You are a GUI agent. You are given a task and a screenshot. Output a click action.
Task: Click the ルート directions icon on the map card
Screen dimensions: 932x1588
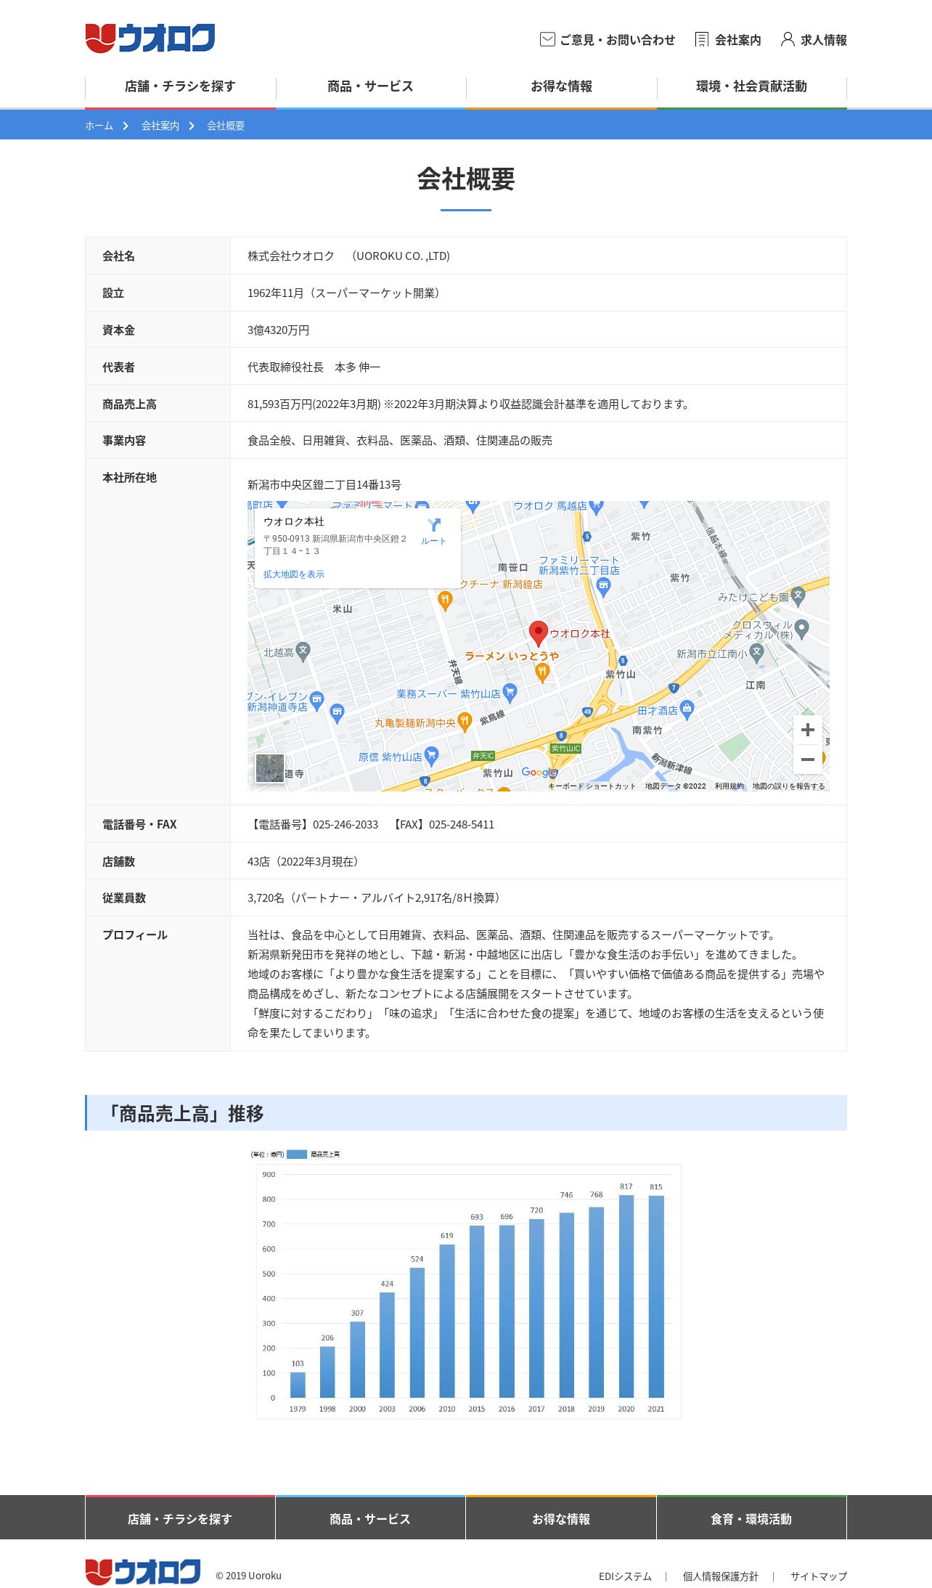tap(434, 525)
